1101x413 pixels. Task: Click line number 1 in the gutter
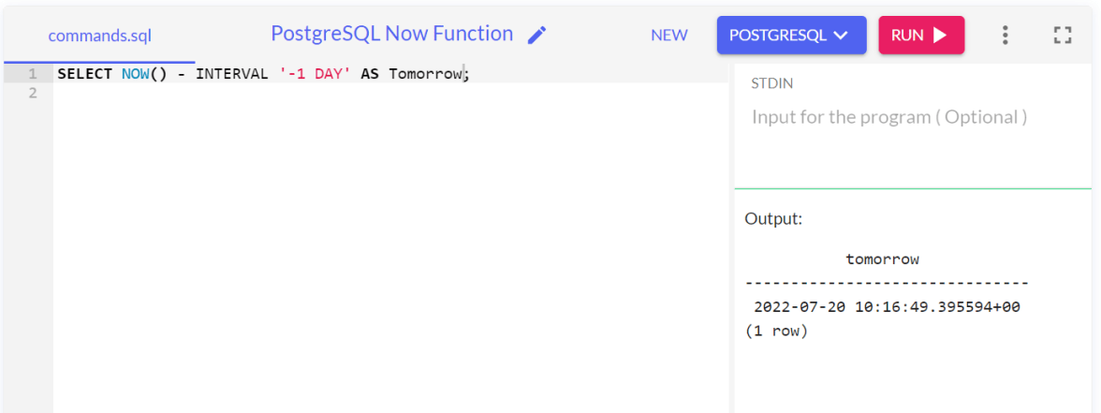32,73
